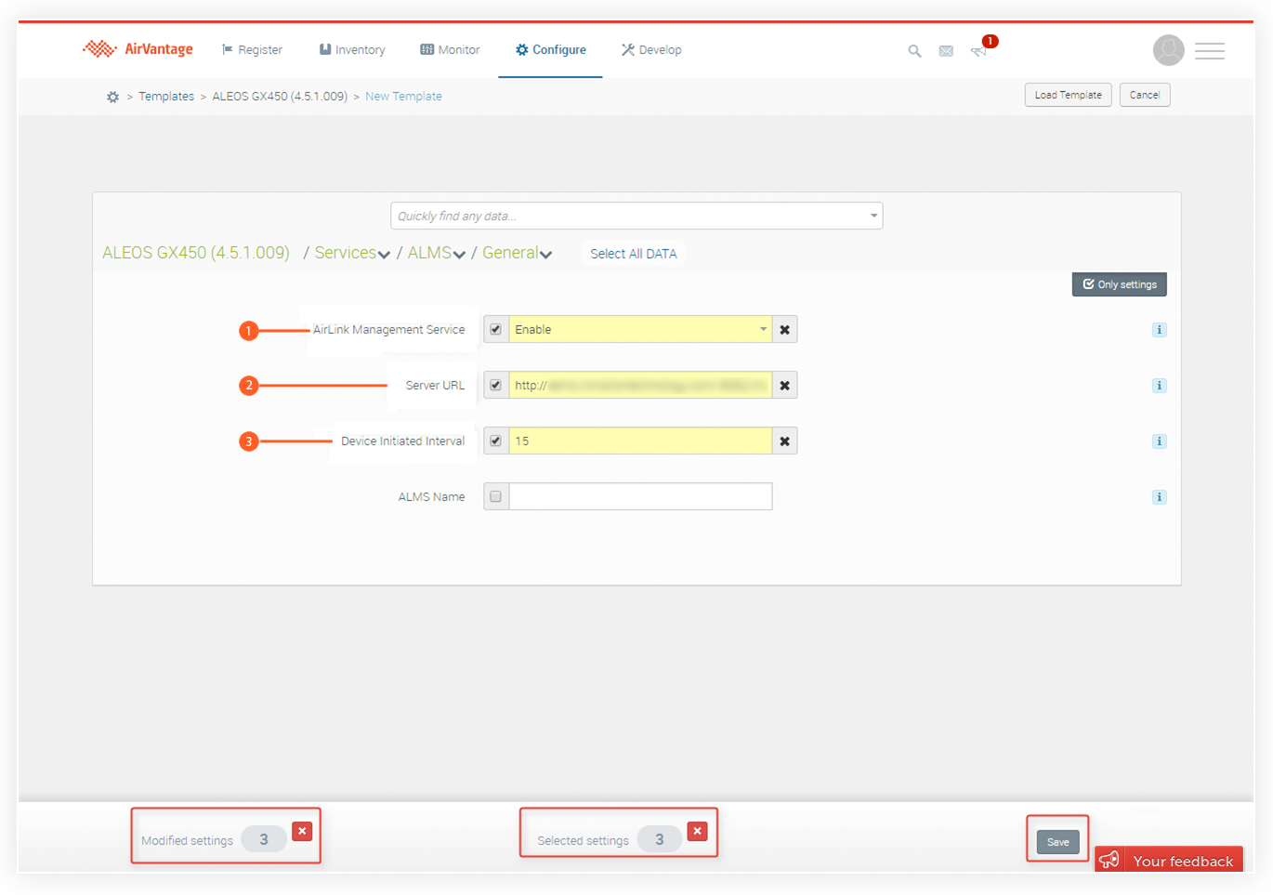
Task: Click the Save button
Action: coord(1057,842)
